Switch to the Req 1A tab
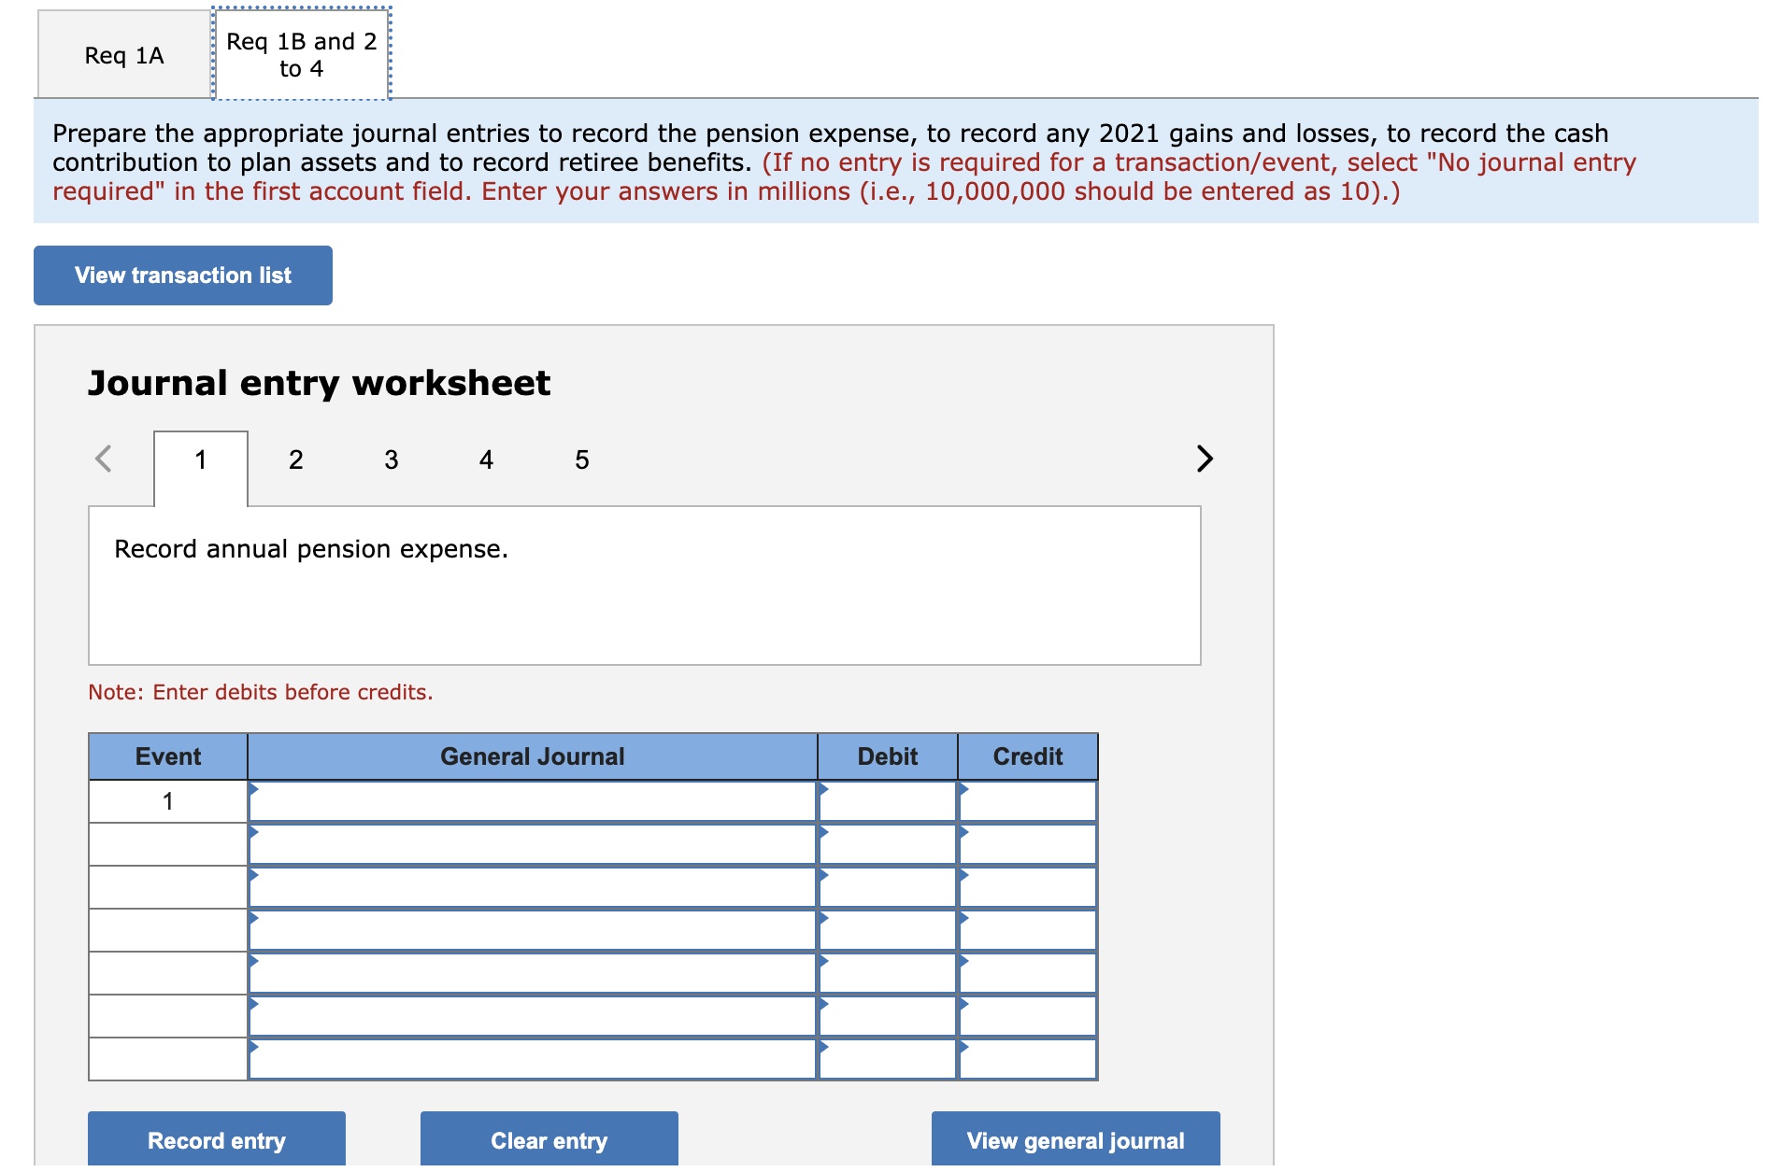This screenshot has height=1172, width=1769. (122, 54)
